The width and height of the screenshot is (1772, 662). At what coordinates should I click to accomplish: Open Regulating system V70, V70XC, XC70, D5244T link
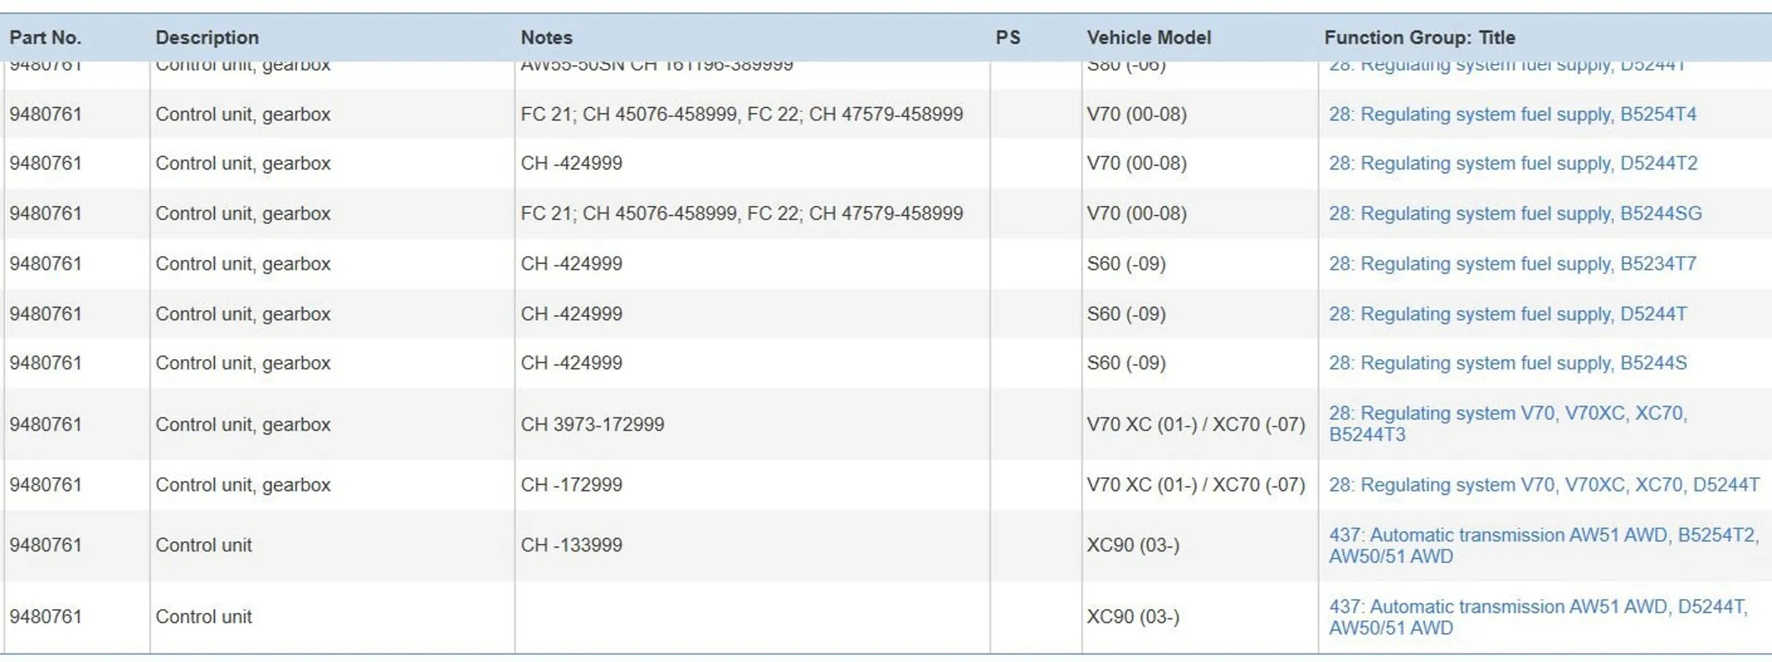tap(1543, 485)
